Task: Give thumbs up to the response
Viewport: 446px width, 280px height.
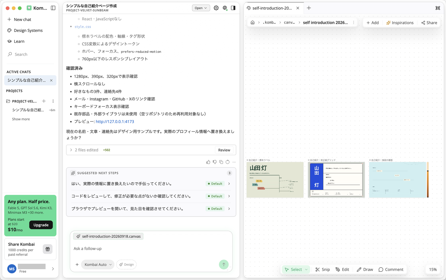Action: 208,162
